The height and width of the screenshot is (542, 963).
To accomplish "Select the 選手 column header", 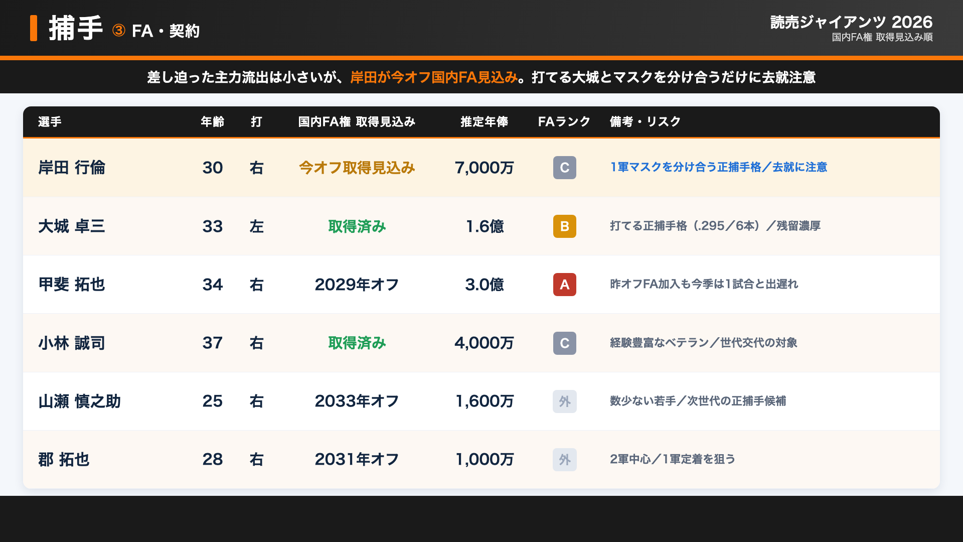I will [50, 121].
